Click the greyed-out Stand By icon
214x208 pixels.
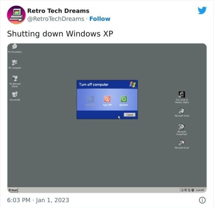pyautogui.click(x=91, y=99)
